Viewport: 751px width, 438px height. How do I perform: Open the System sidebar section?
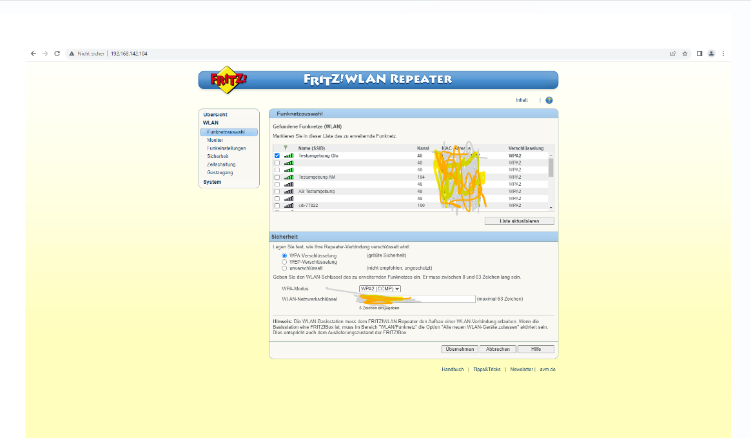pyautogui.click(x=212, y=182)
